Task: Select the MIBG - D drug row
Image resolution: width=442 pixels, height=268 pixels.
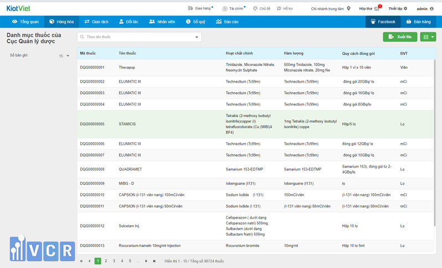Action: [255, 183]
